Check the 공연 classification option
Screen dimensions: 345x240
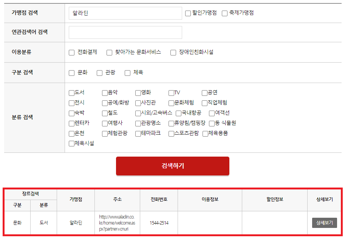click(x=205, y=92)
